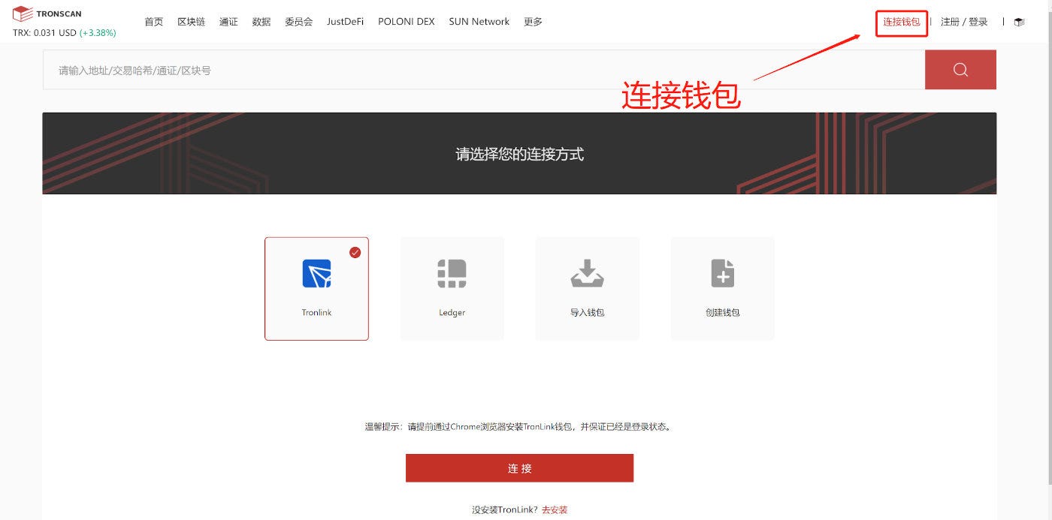Click the 去安装 link

coord(555,510)
